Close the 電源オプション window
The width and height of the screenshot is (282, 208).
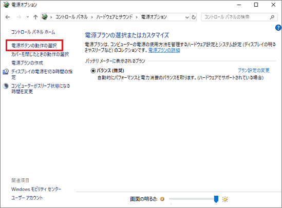click(273, 5)
